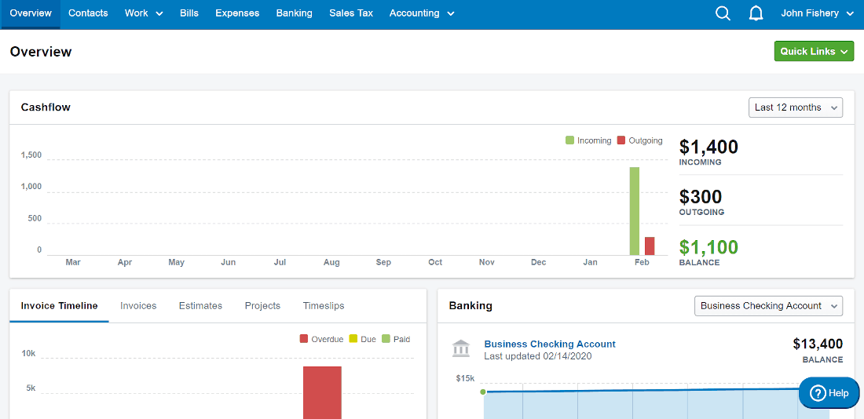Click the $1,400 incoming amount
This screenshot has width=864, height=419.
(x=708, y=147)
